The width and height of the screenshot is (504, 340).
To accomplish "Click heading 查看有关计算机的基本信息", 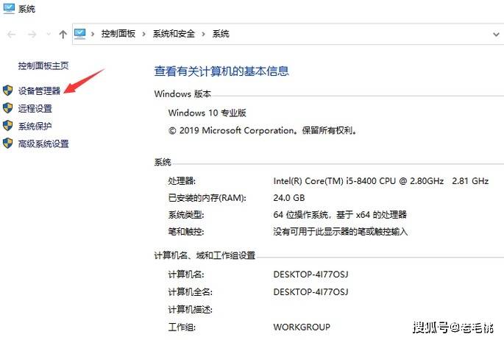I will 221,71.
